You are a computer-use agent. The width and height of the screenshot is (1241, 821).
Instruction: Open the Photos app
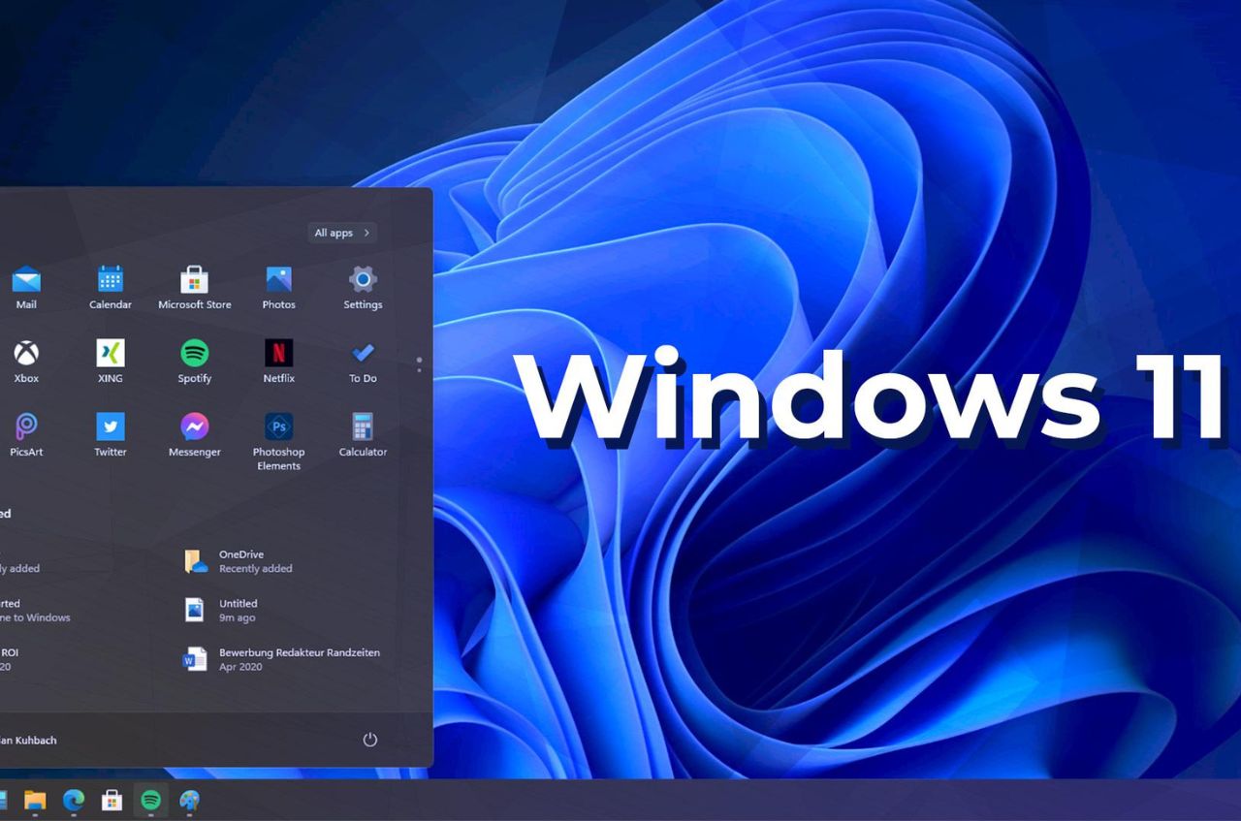(x=278, y=288)
